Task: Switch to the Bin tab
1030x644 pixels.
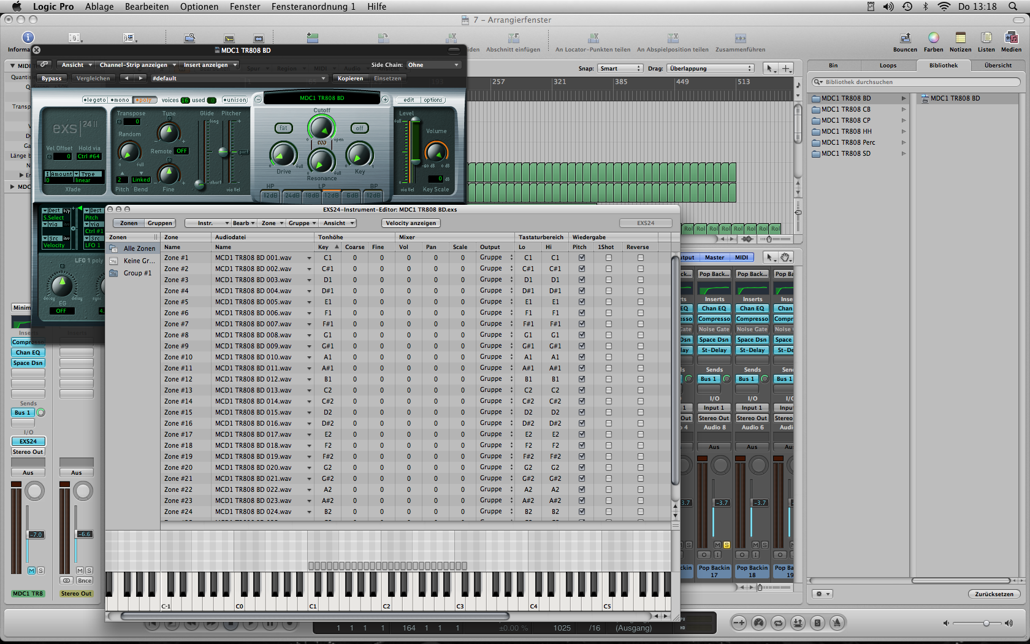Action: [833, 65]
